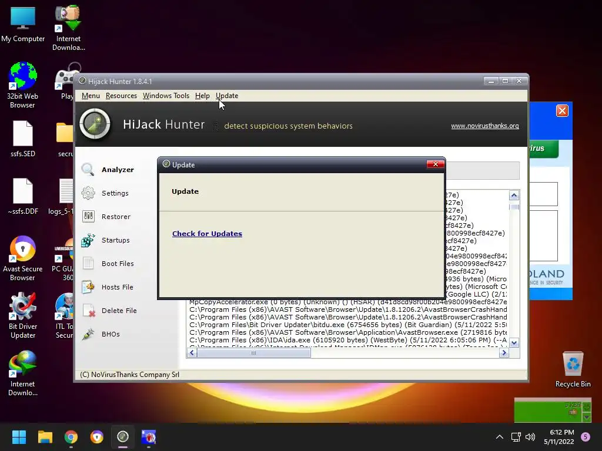The height and width of the screenshot is (451, 602).
Task: Open Internet Download Manager shortcut at top
Action: pos(68,28)
